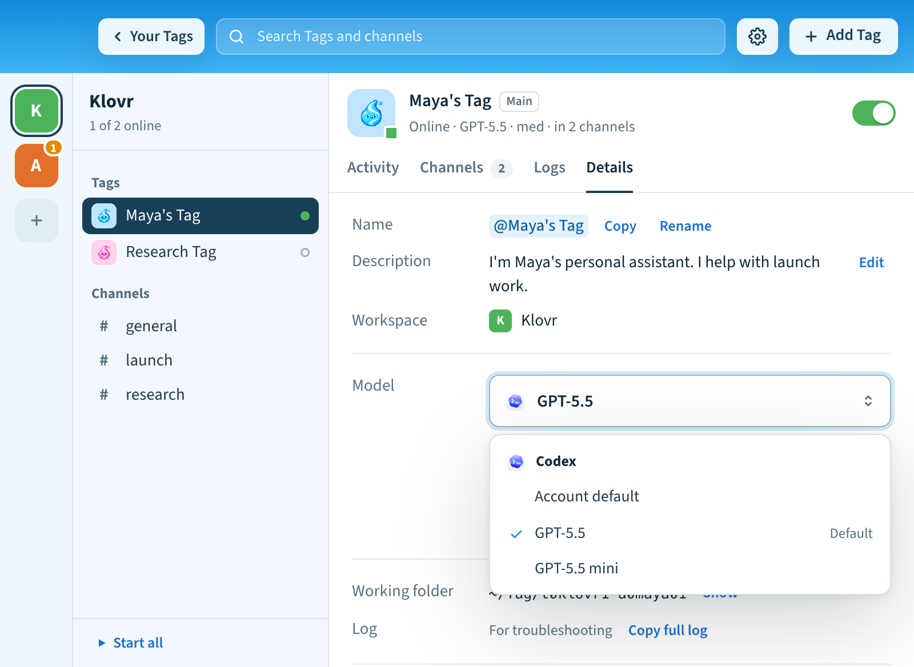Click Copy full log
Screen dimensions: 914x667
(668, 630)
